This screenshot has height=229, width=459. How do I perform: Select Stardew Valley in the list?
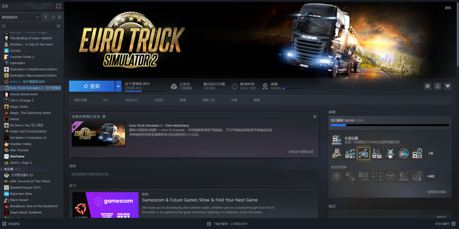(21, 144)
